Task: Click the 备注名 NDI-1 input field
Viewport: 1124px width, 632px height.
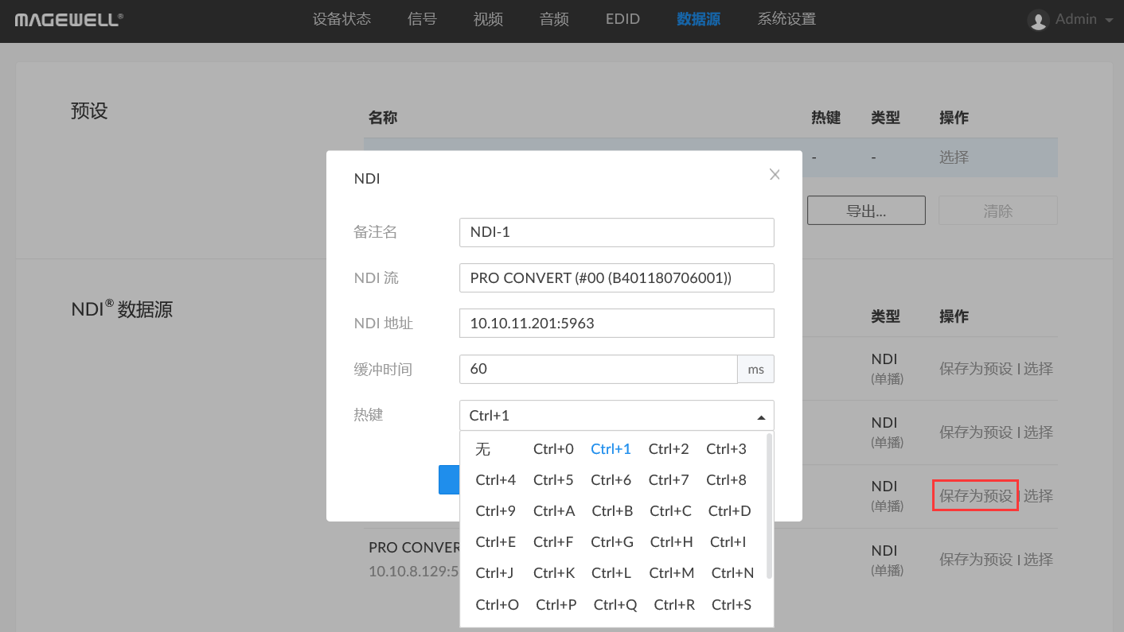Action: tap(616, 232)
